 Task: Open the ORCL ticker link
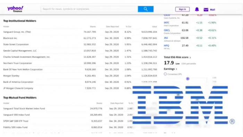(x=167, y=30)
